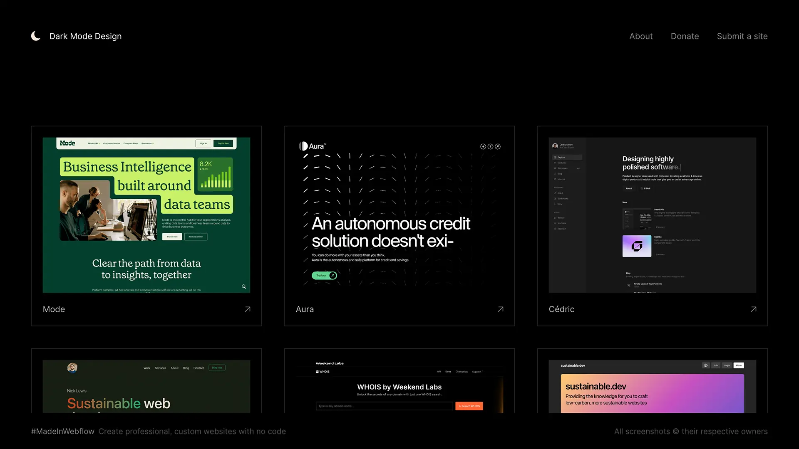Click the crescent moon logo icon

(x=36, y=36)
